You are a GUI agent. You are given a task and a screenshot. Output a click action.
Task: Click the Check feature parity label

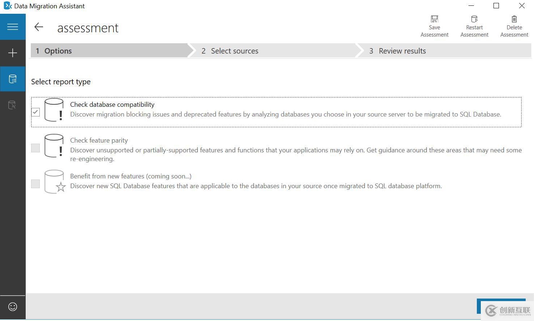pyautogui.click(x=99, y=140)
